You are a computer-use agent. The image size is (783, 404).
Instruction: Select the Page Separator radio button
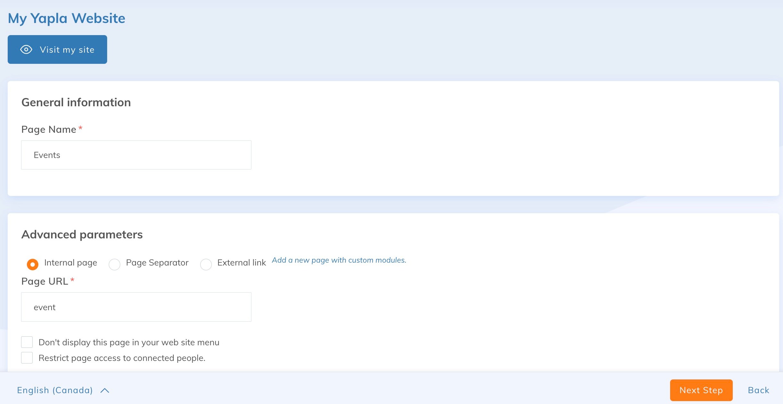[115, 264]
